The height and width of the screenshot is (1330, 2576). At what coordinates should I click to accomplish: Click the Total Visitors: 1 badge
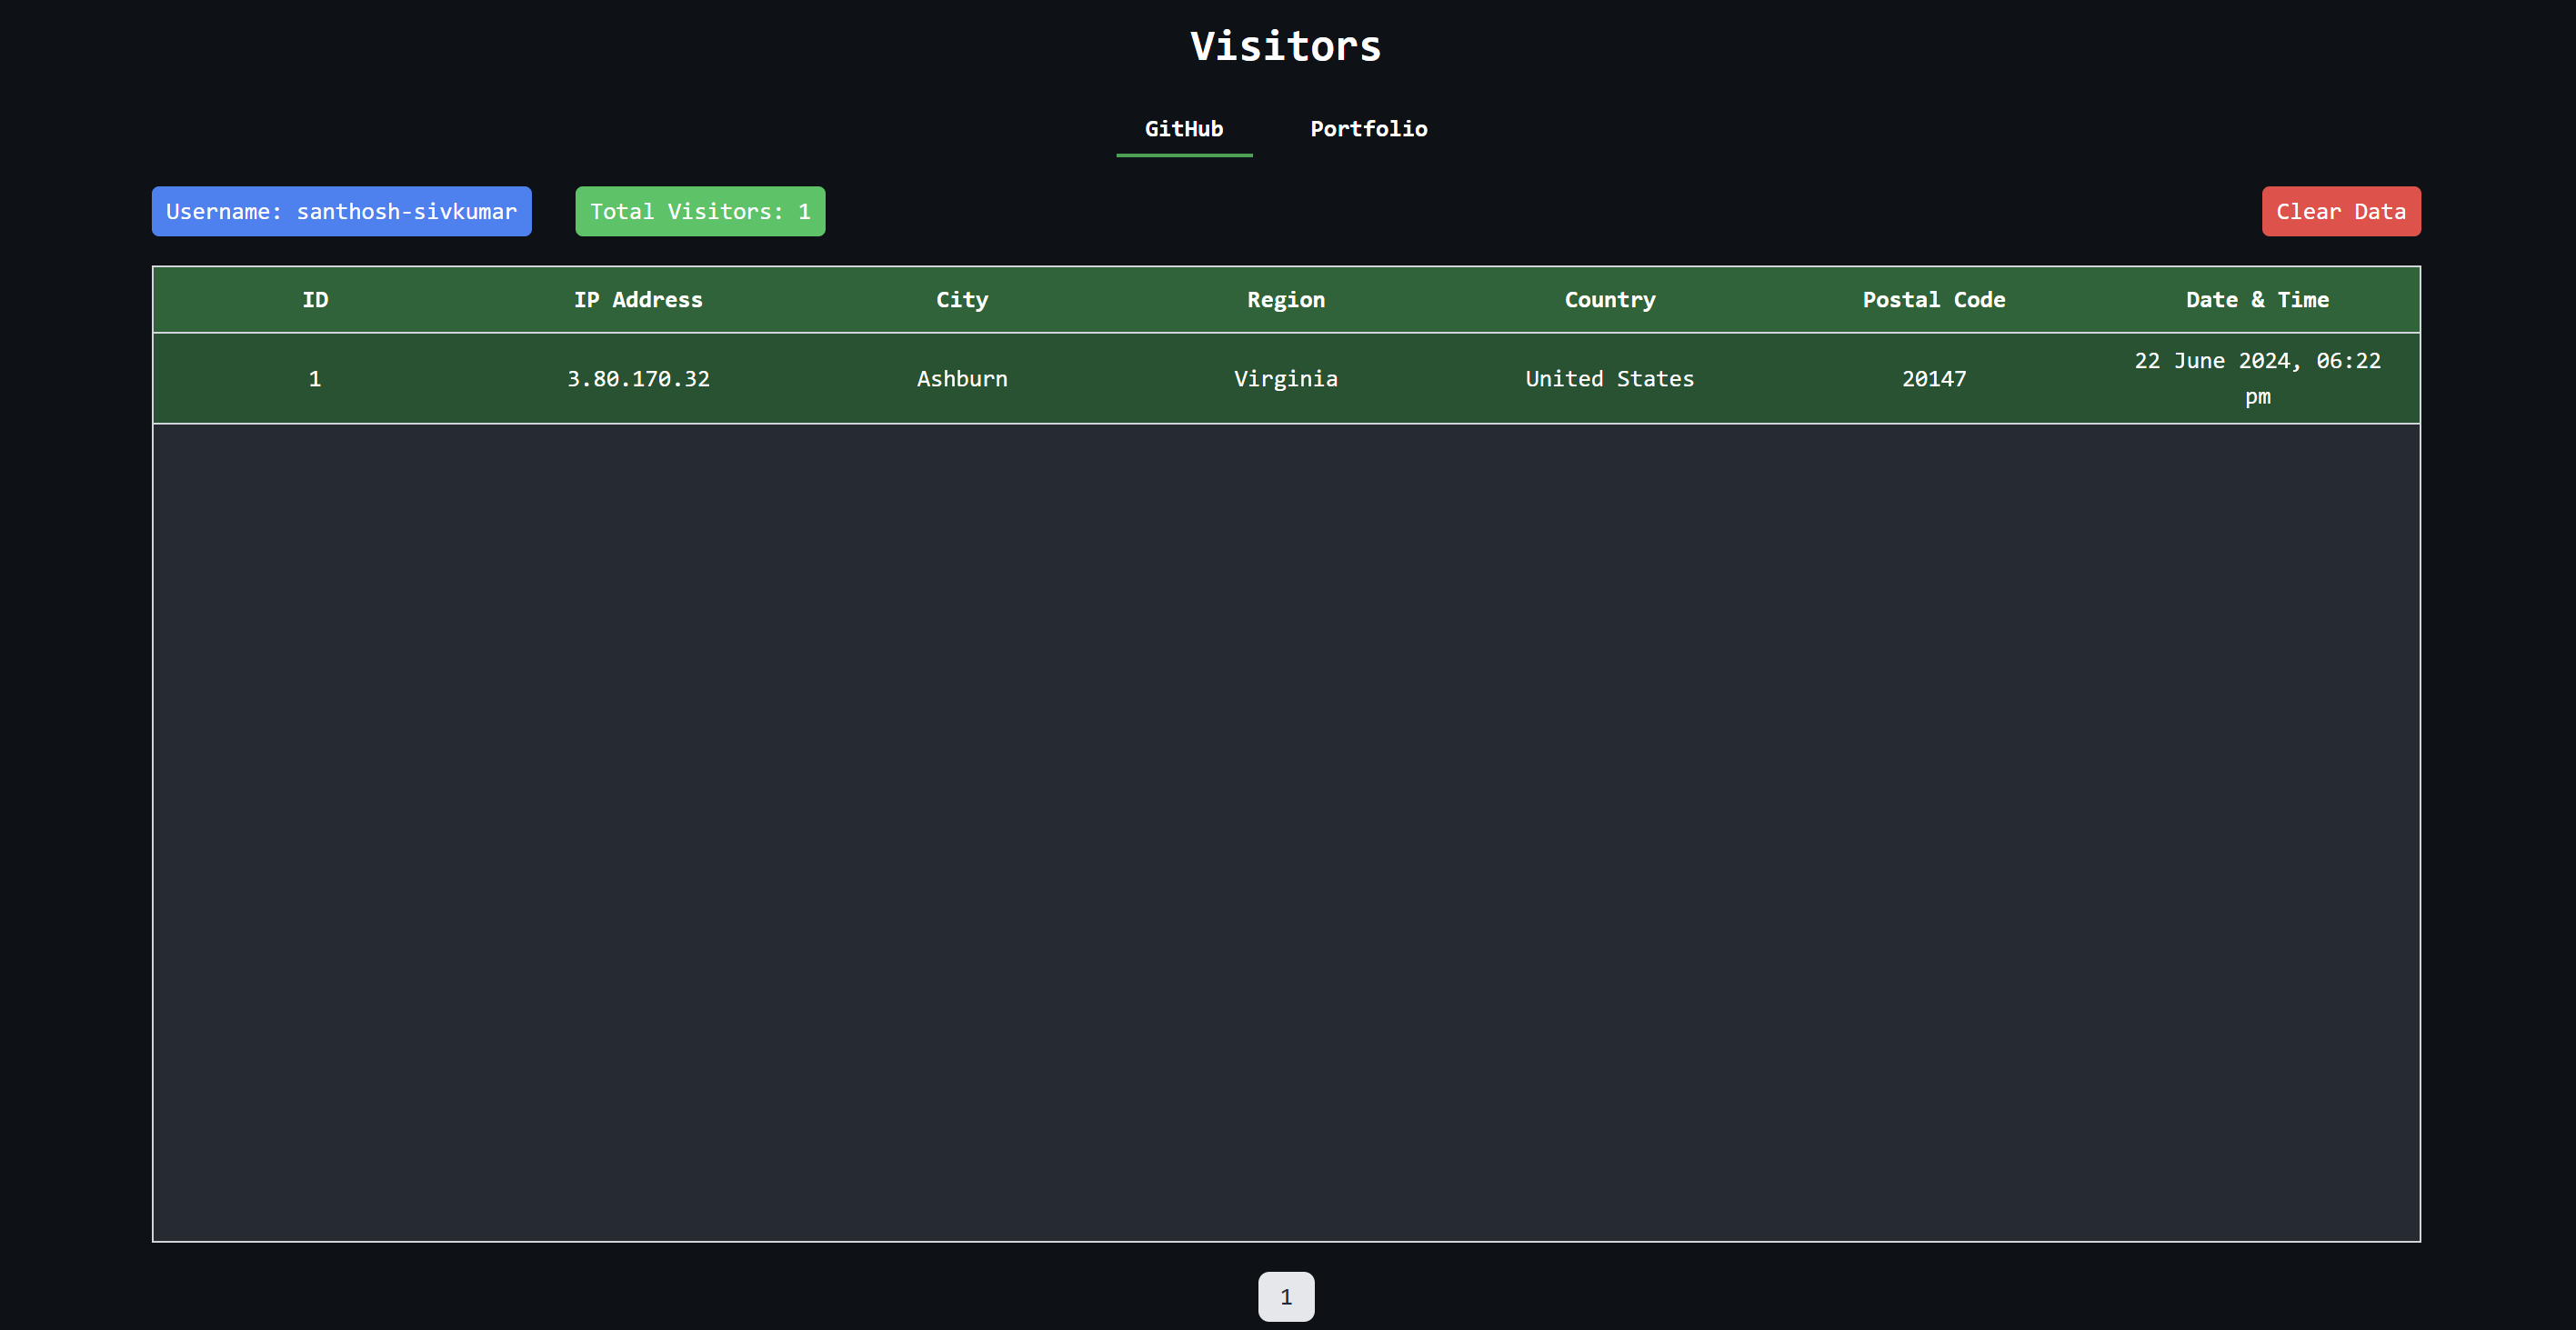click(700, 211)
